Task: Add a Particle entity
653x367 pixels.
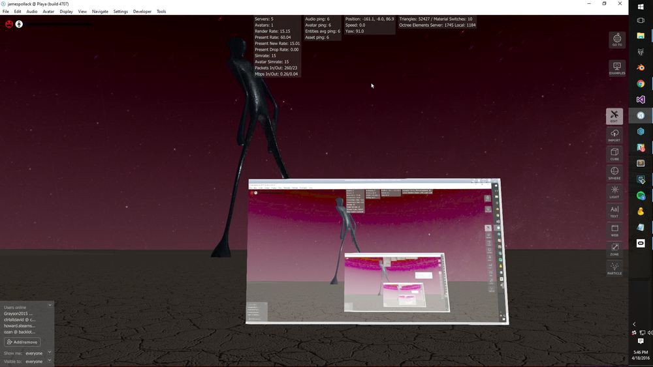Action: [614, 267]
